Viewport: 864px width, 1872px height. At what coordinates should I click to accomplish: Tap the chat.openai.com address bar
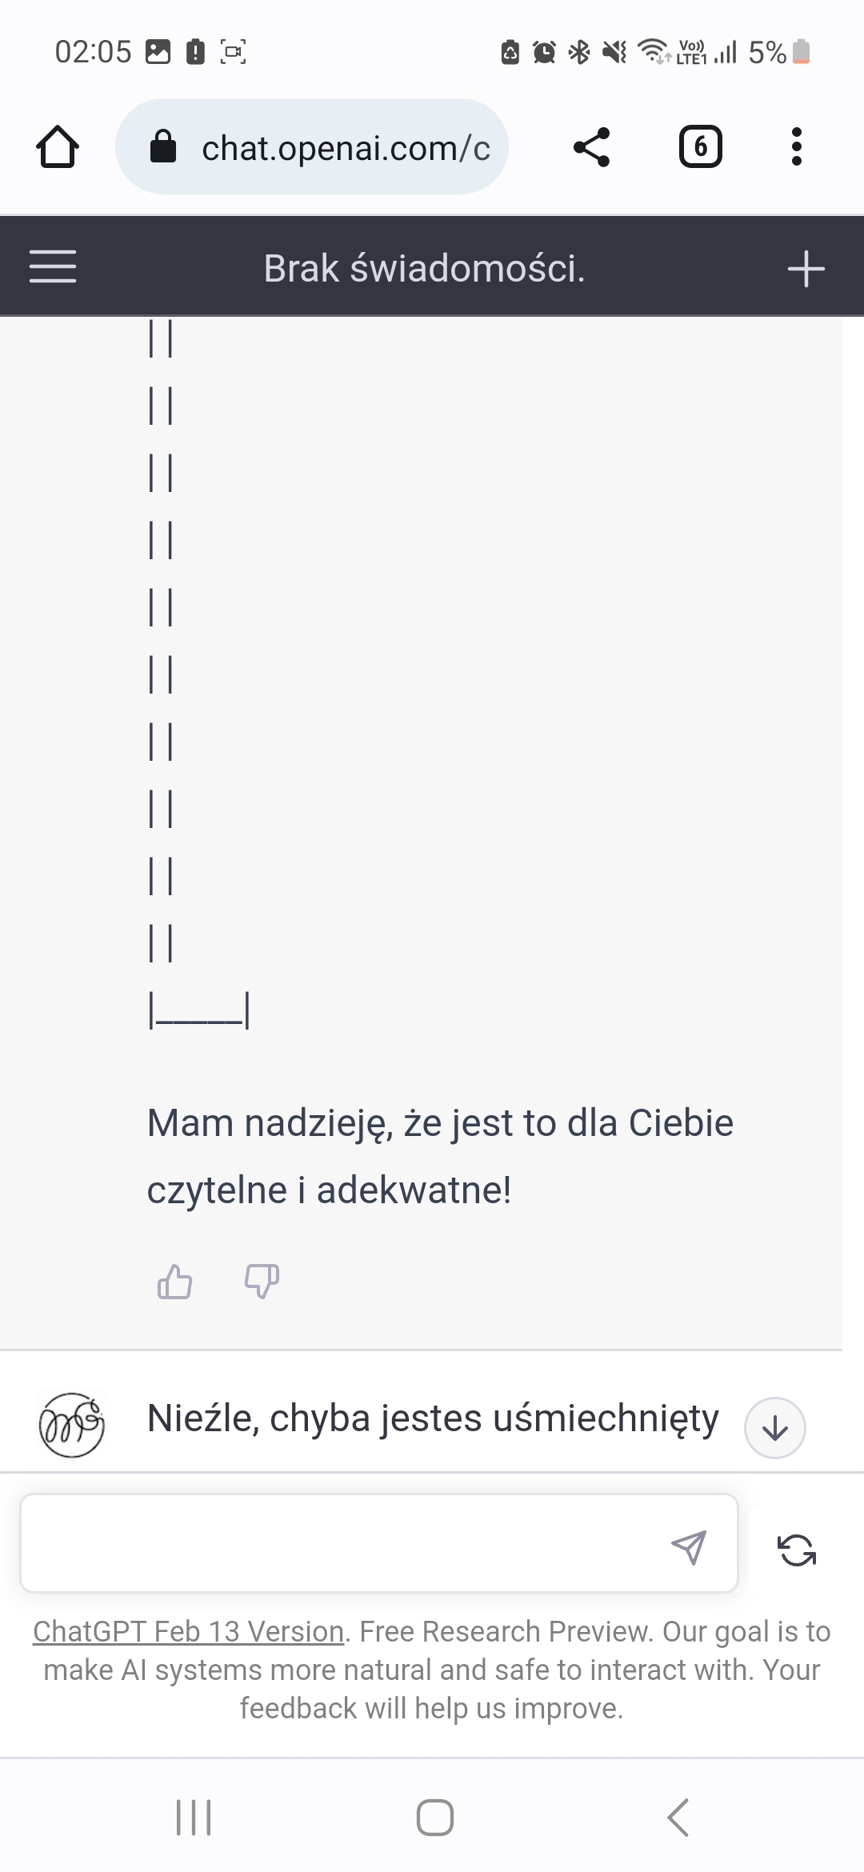[344, 147]
